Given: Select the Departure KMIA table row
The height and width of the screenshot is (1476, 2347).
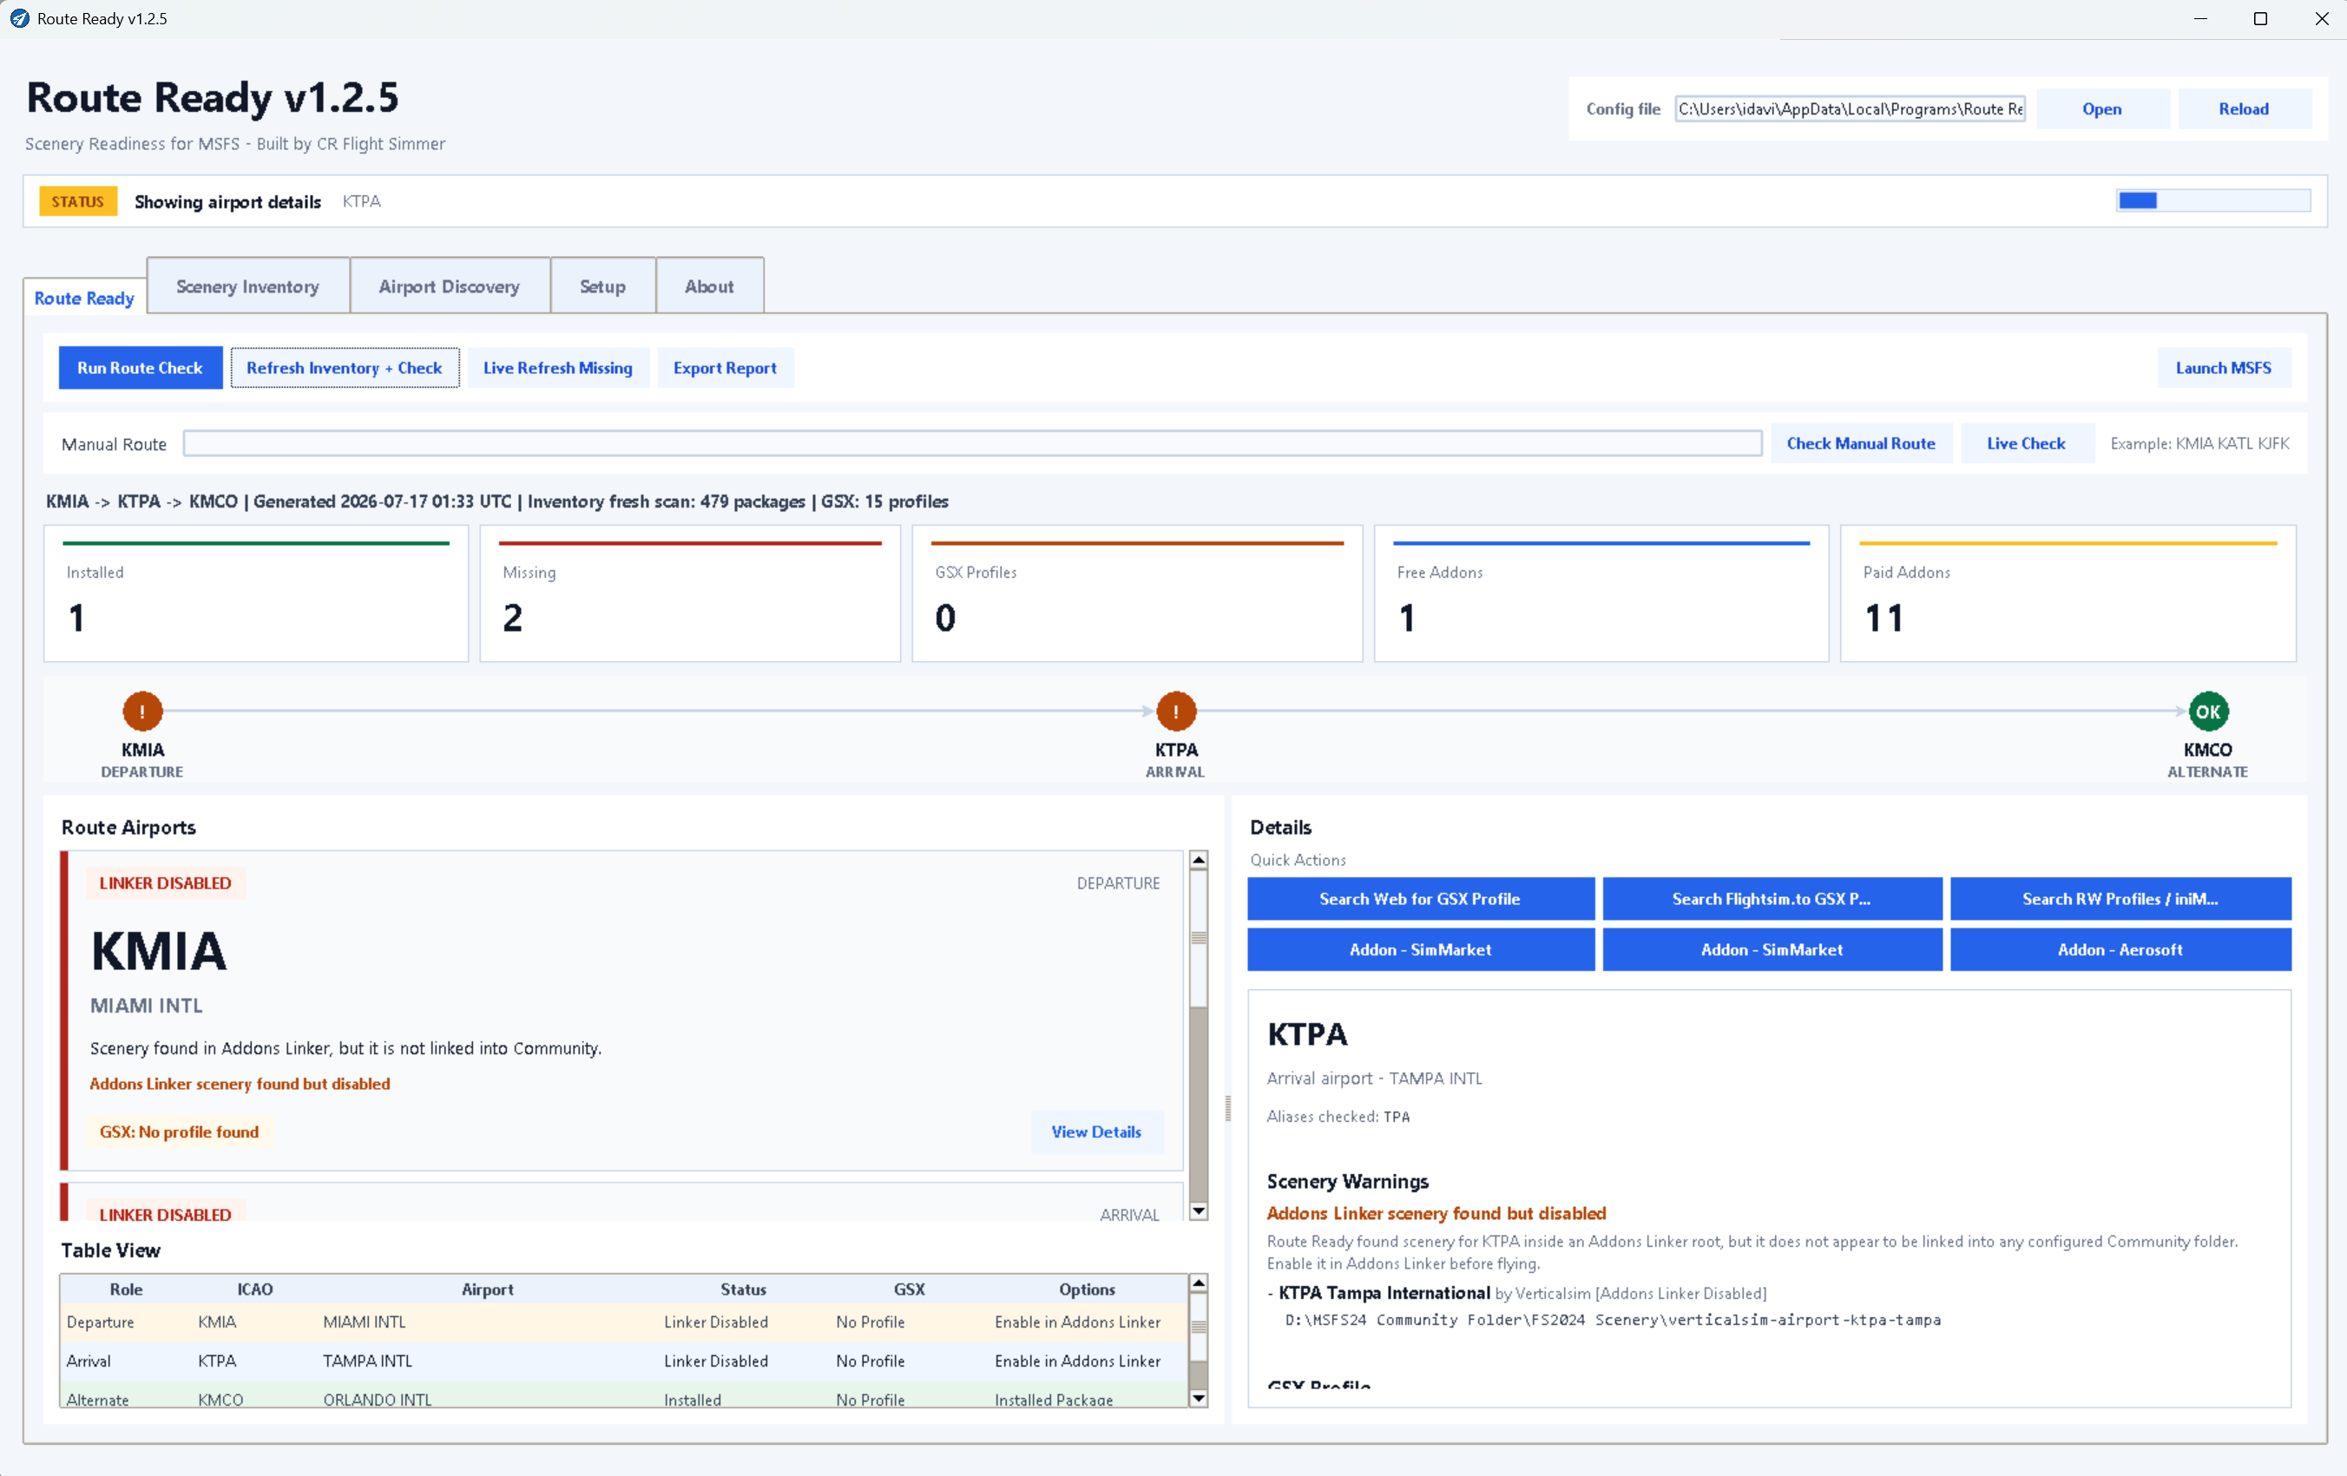Looking at the screenshot, I should pyautogui.click(x=624, y=1322).
